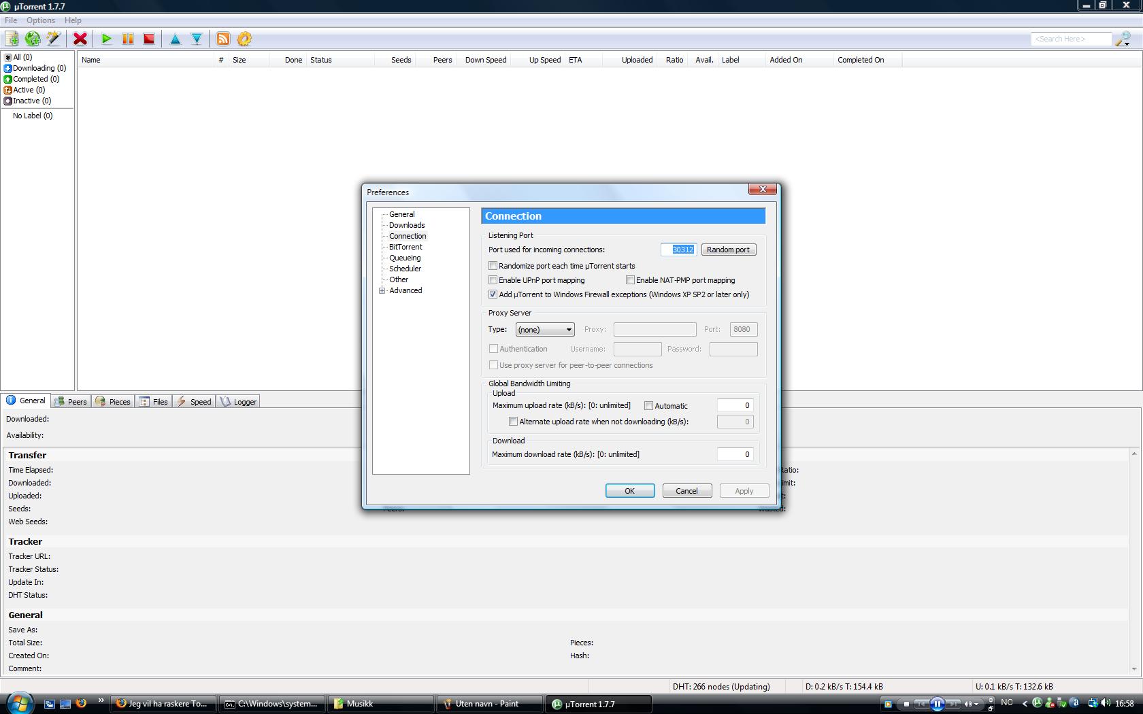Select BitTorrent in preferences tree
1143x714 pixels.
pyautogui.click(x=405, y=247)
